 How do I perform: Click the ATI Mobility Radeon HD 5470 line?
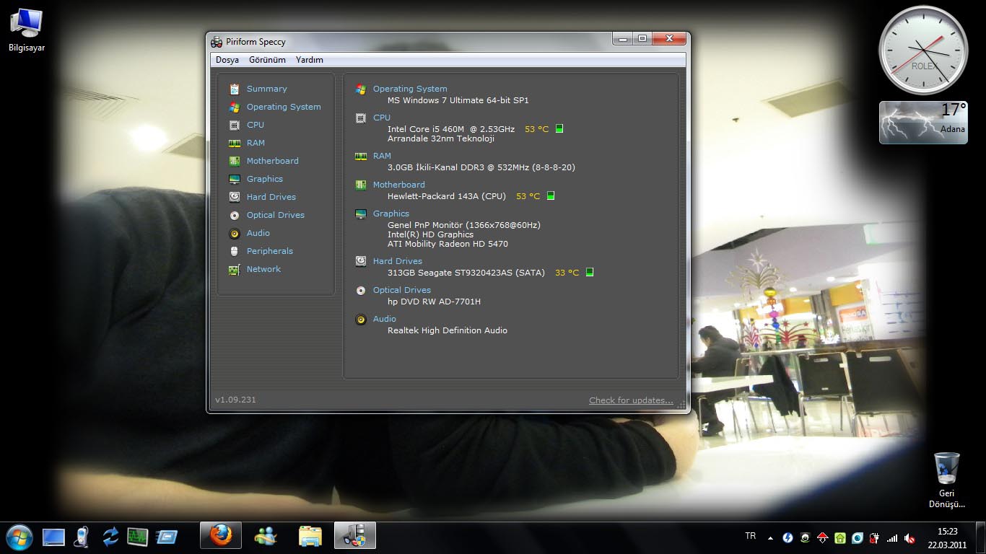pyautogui.click(x=448, y=244)
